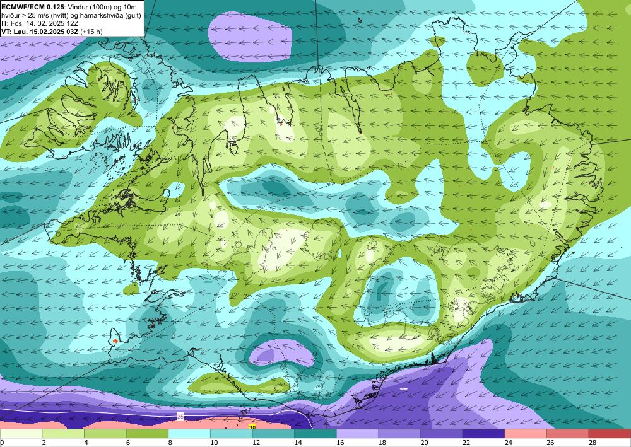The image size is (631, 447).
Task: Click the legend swatch between 2 and 4
Action: (62, 434)
